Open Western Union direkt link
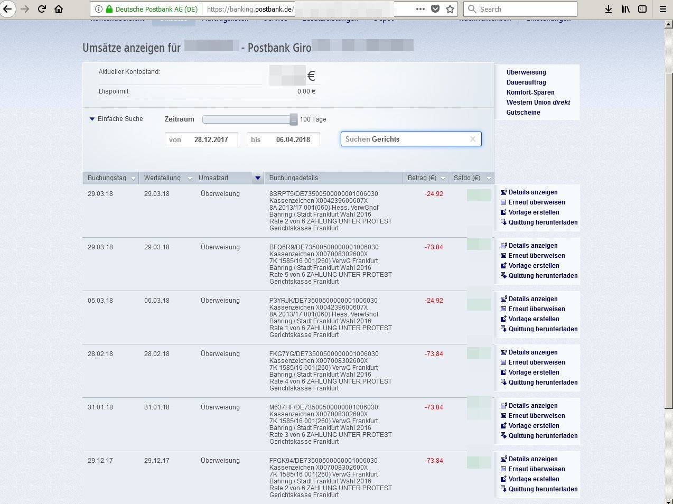The height and width of the screenshot is (504, 673). pos(538,102)
